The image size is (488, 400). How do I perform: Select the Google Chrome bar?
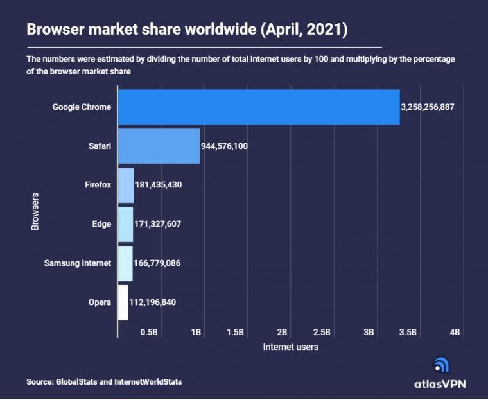tap(259, 107)
